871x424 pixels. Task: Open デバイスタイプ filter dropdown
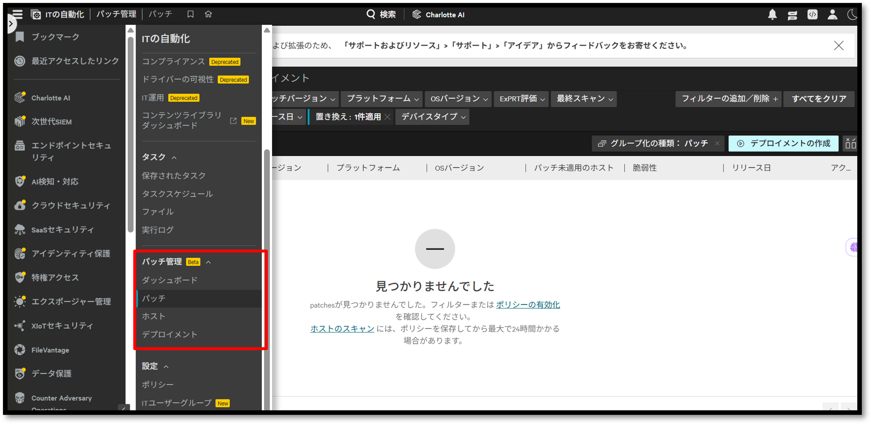pos(432,117)
